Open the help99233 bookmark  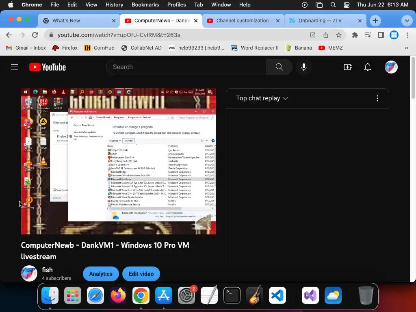click(x=196, y=48)
